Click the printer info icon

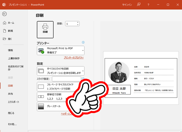[83, 42]
